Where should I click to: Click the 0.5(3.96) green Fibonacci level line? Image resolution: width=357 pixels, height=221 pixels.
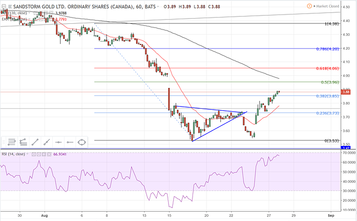[x=207, y=82]
